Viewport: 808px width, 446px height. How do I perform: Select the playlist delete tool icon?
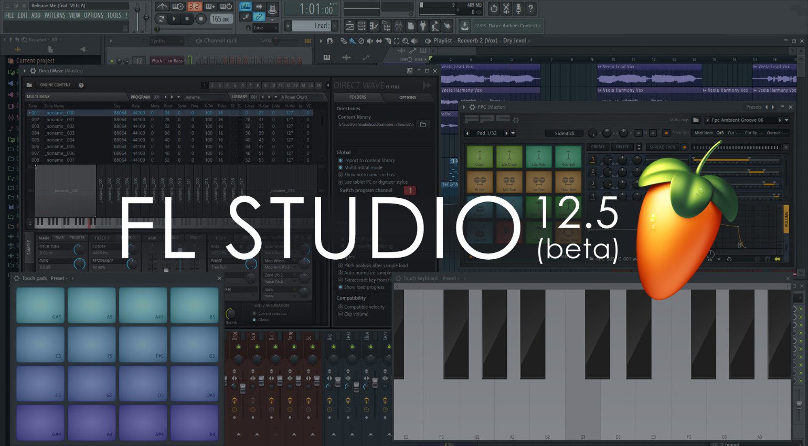361,41
